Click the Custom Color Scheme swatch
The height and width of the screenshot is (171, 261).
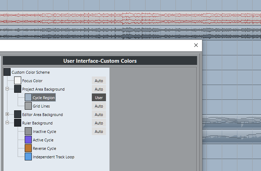tap(7, 72)
